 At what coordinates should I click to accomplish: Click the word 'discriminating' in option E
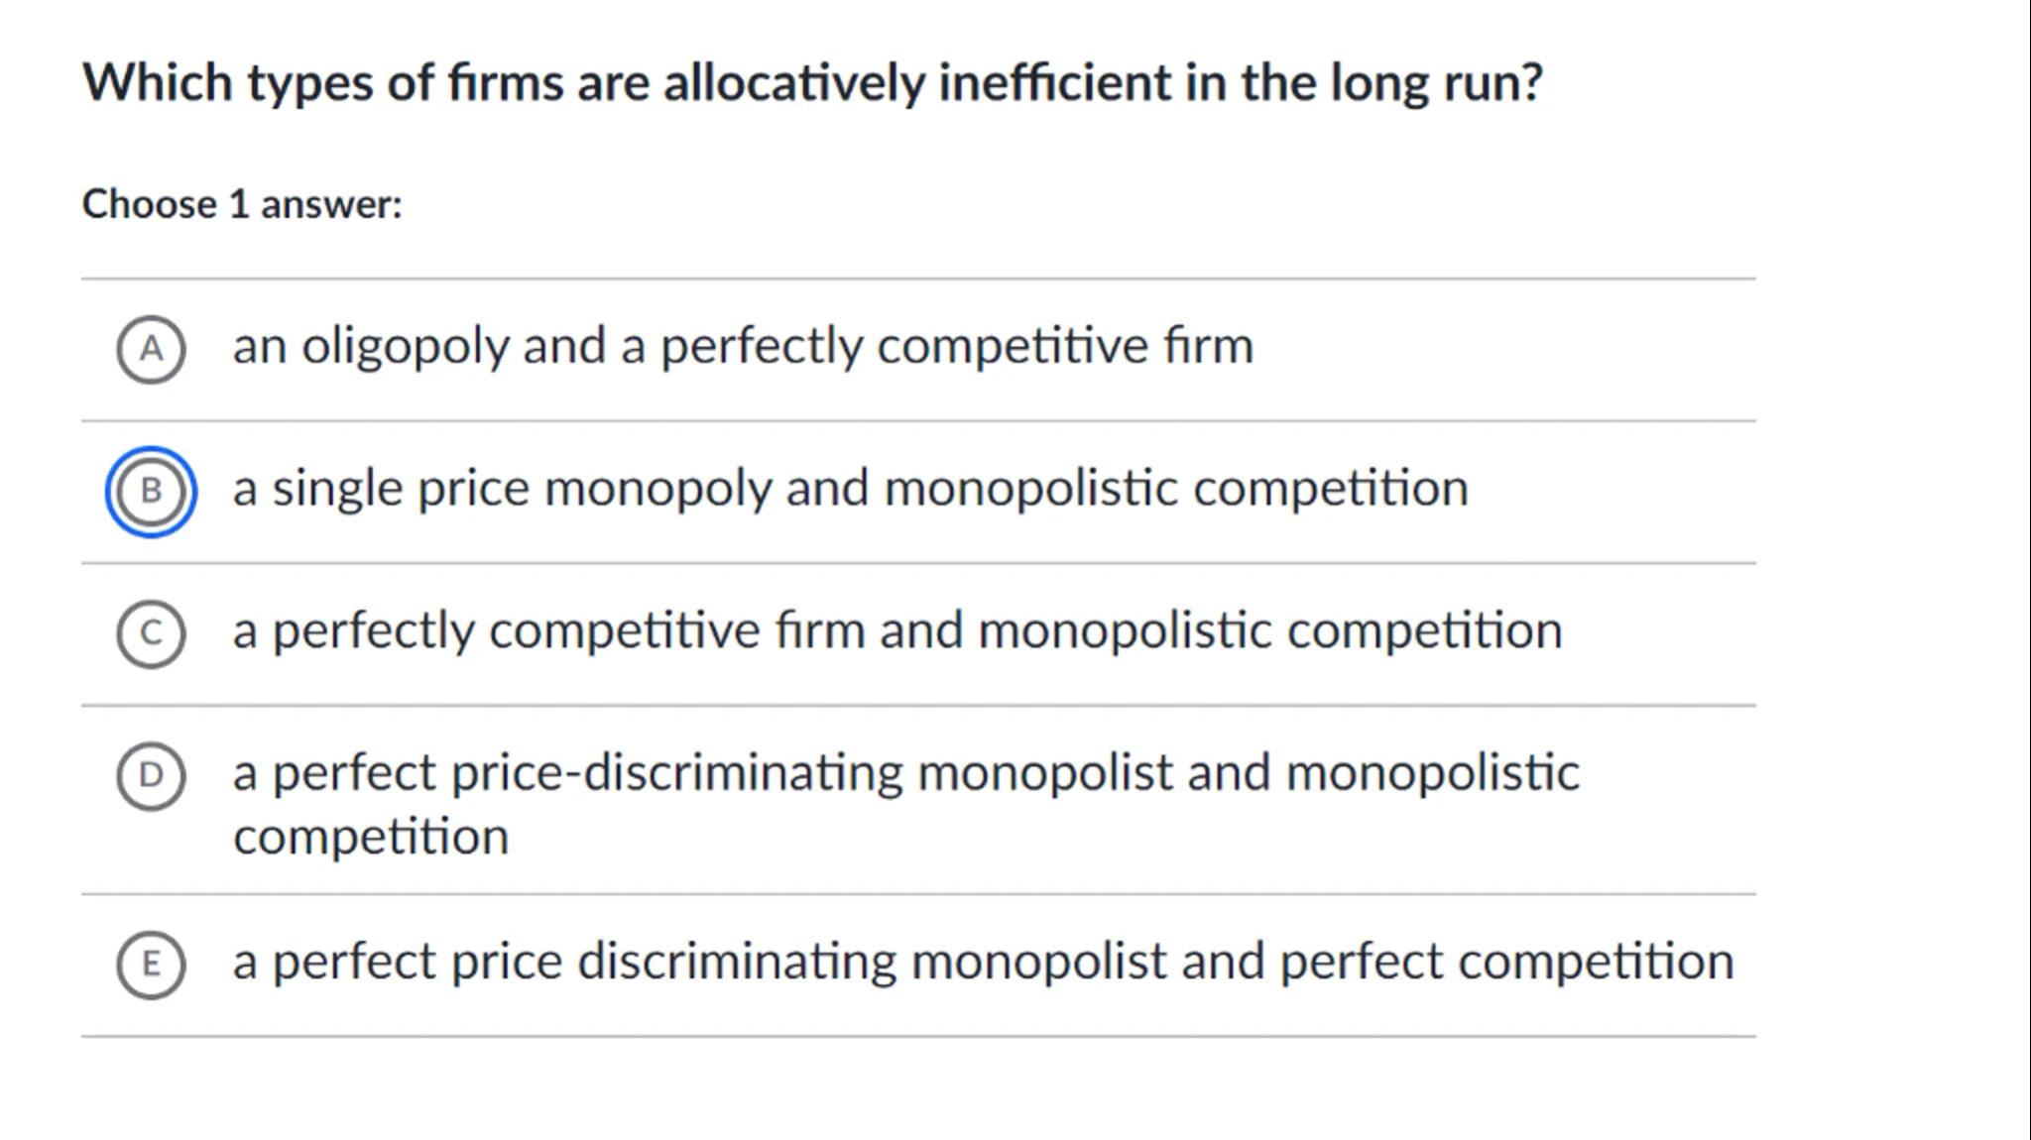pyautogui.click(x=736, y=962)
